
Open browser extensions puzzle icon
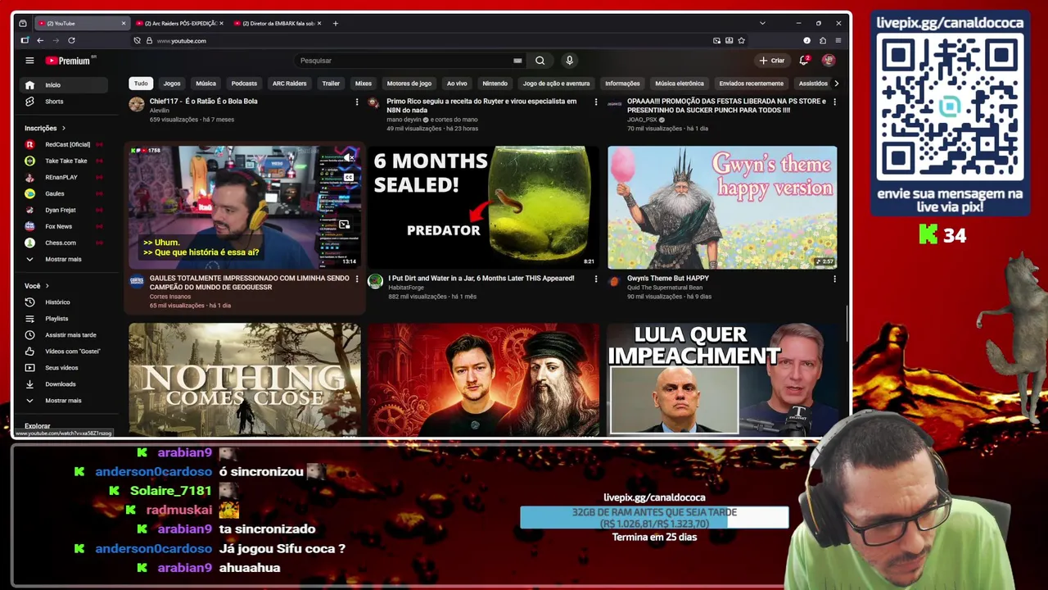[823, 40]
